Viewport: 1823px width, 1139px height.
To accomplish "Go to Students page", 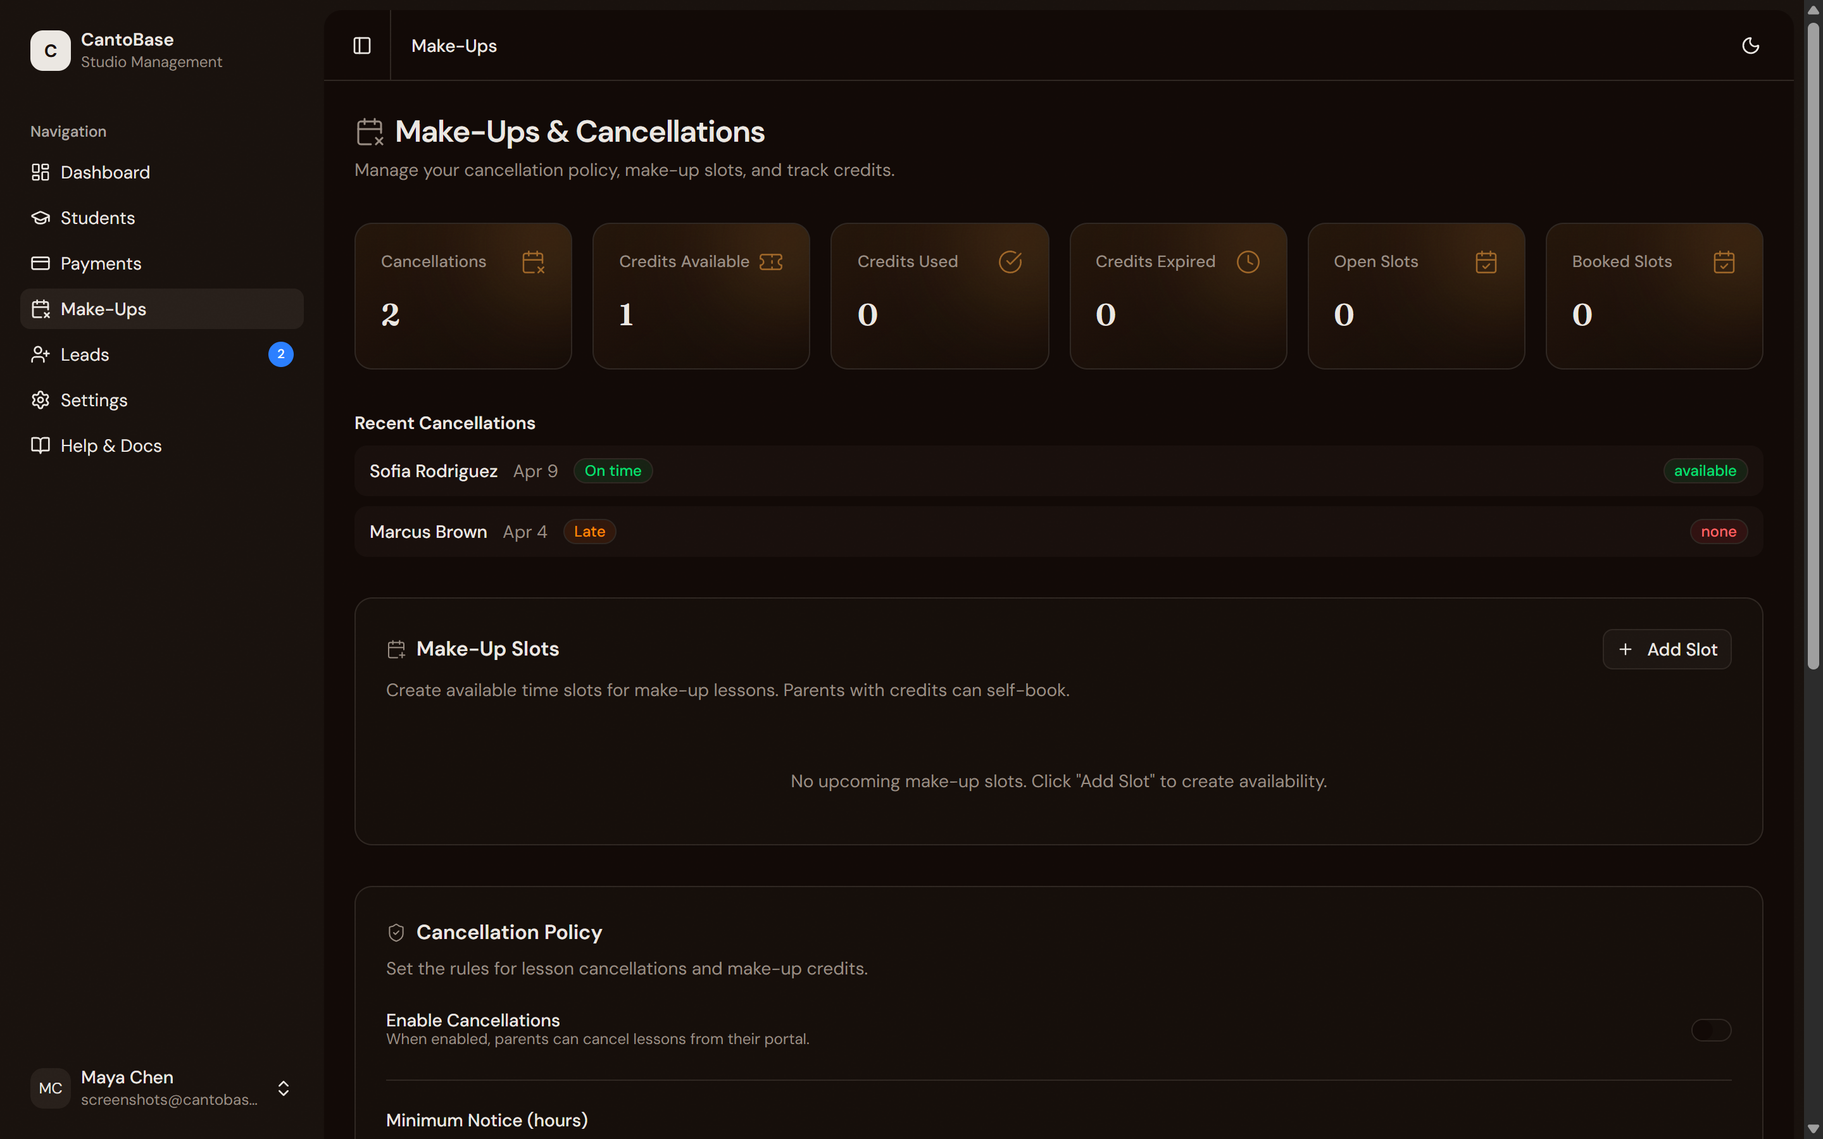I will (162, 218).
